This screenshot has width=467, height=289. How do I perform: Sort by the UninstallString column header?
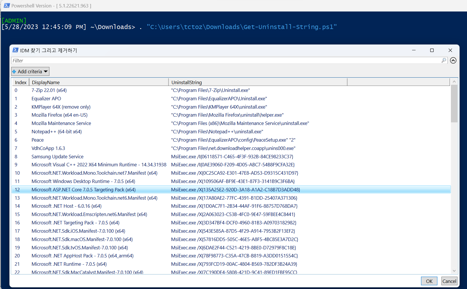pyautogui.click(x=258, y=82)
